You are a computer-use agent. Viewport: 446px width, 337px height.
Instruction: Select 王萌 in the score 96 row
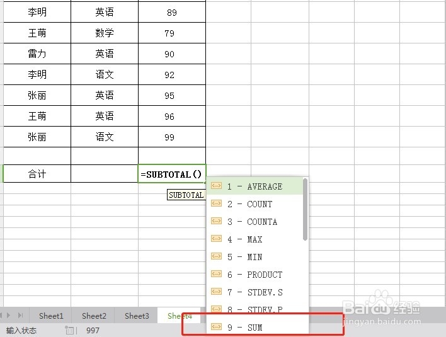[37, 116]
